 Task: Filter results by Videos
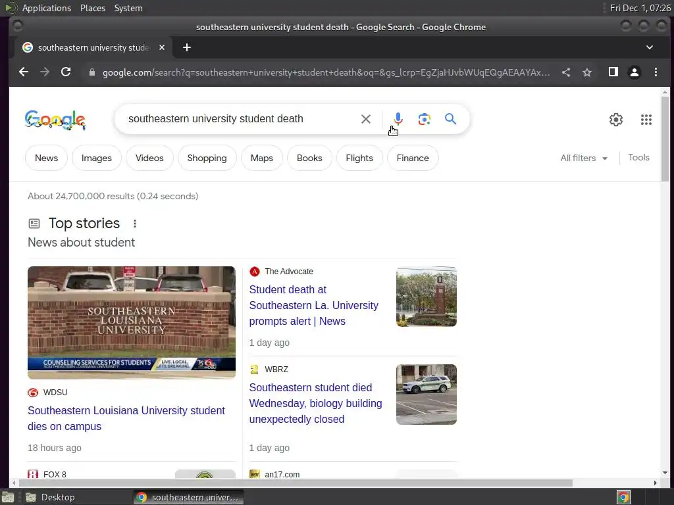tap(149, 158)
